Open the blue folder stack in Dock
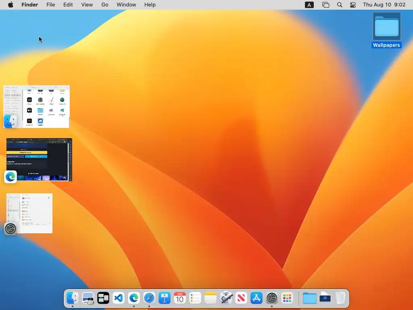Viewport: 413px width, 310px height. [309, 298]
